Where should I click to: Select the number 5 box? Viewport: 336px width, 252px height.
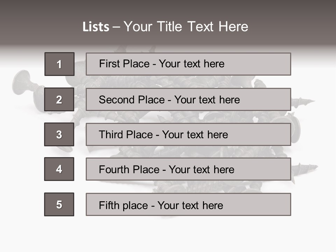(x=59, y=204)
